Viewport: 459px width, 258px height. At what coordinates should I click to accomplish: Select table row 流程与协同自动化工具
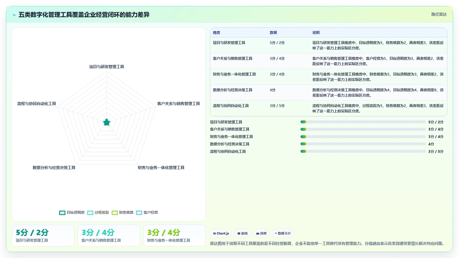(329, 108)
